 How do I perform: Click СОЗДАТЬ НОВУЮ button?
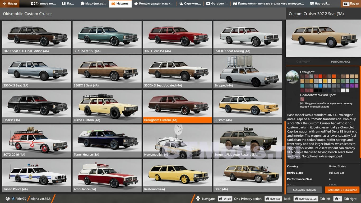pyautogui.click(x=304, y=190)
